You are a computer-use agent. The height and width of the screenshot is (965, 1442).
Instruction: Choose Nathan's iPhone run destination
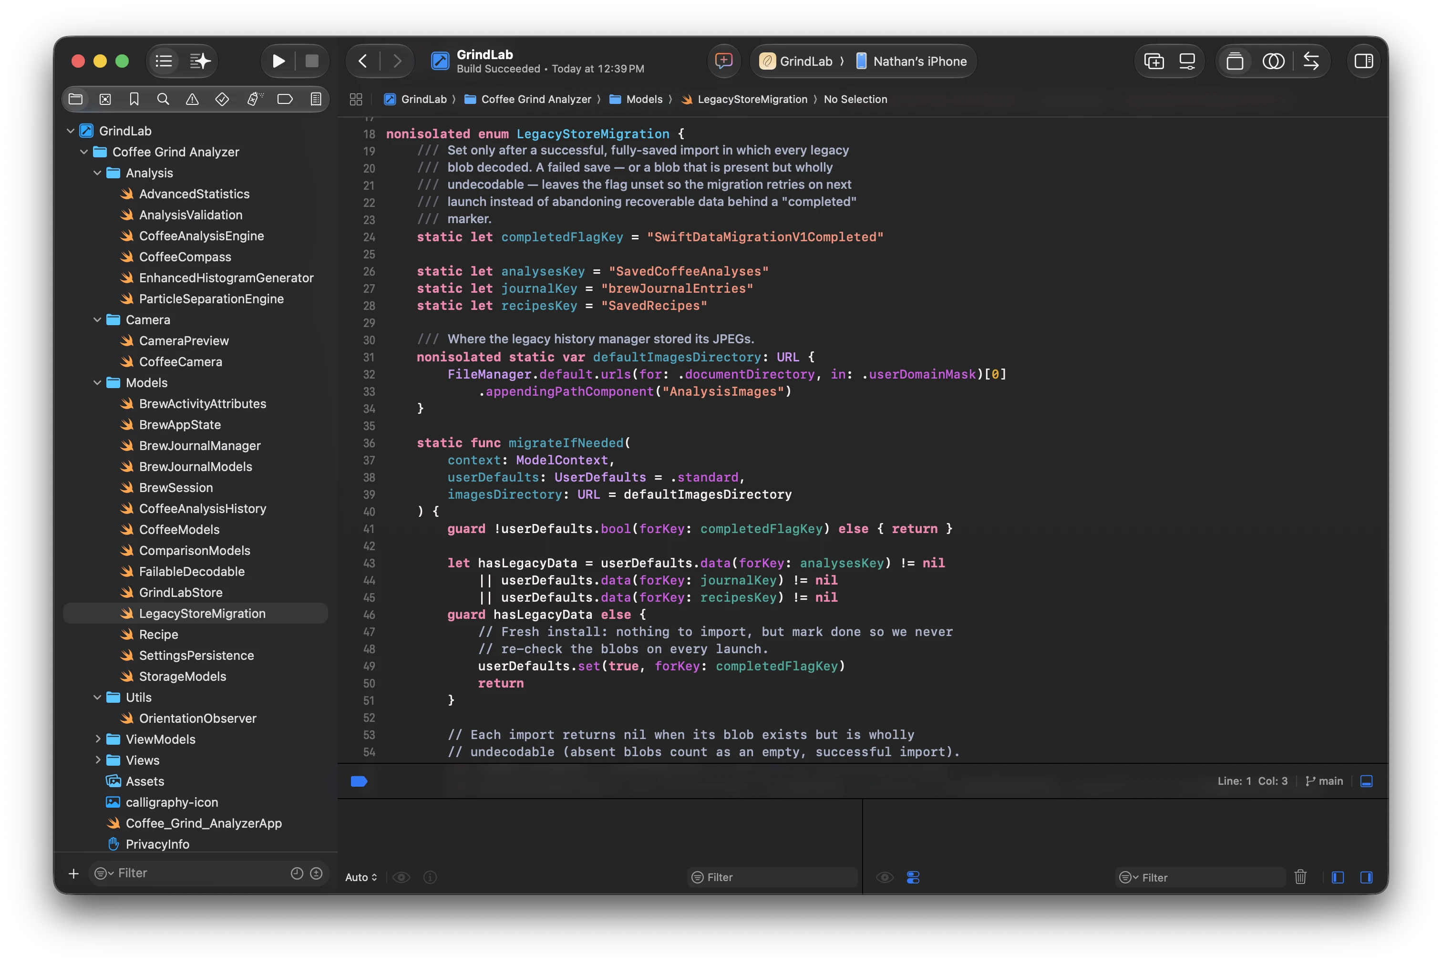[x=911, y=61]
